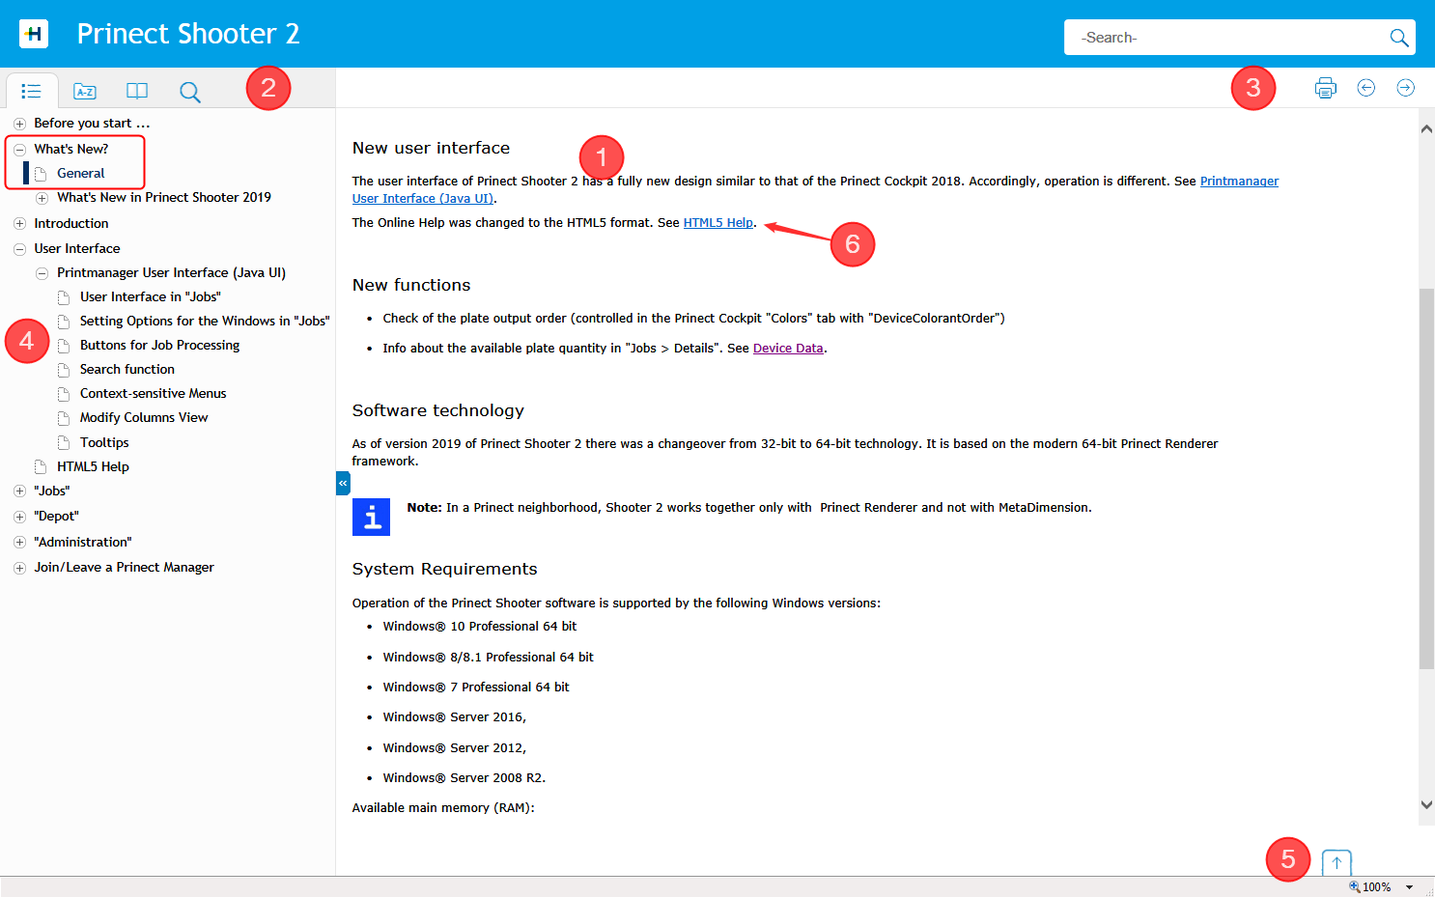Open the zoom level dropdown arrow

1409,887
